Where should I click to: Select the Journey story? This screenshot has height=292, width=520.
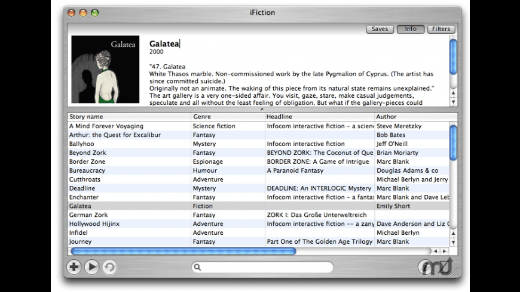click(x=259, y=242)
